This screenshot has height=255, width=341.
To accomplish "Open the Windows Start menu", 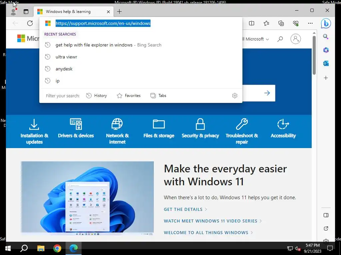I will tap(8, 248).
